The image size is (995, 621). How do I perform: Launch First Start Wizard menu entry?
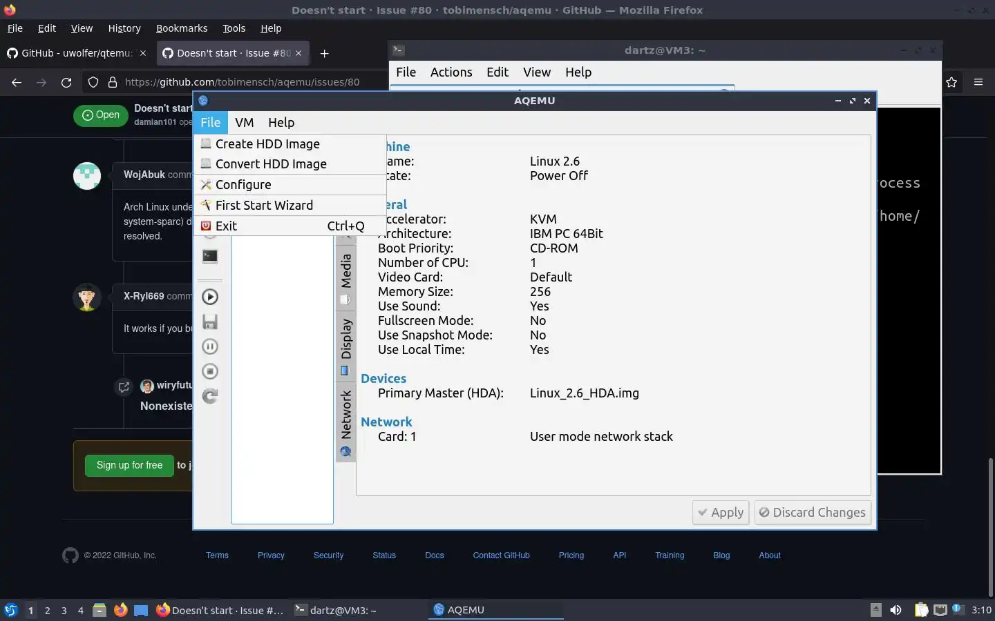[290, 206]
